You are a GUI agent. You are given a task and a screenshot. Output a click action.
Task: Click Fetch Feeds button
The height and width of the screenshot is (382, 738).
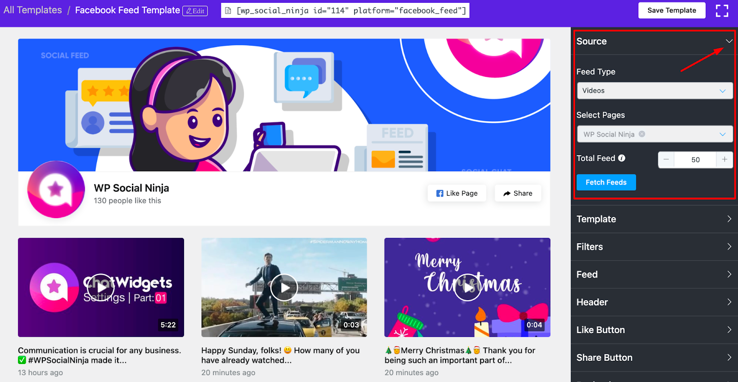tap(606, 182)
